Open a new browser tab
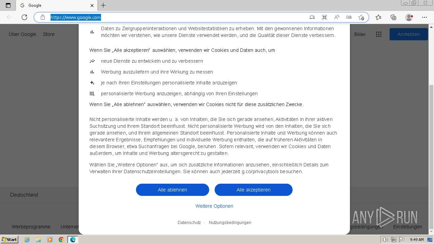Screen dimensions: 434x244 (x=103, y=5)
